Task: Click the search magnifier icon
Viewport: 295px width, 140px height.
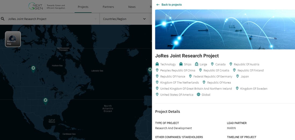Action: 3,19
